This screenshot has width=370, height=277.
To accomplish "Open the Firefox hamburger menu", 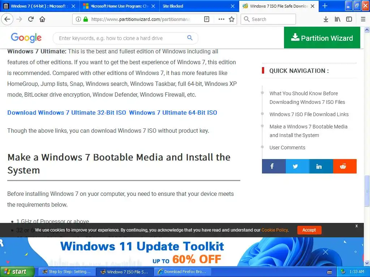I will coord(363,19).
